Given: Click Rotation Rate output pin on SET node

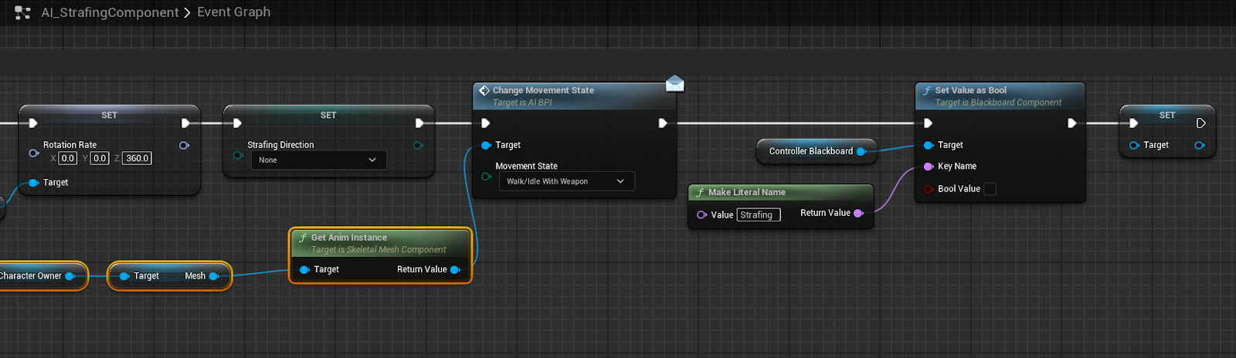Looking at the screenshot, I should click(x=184, y=145).
